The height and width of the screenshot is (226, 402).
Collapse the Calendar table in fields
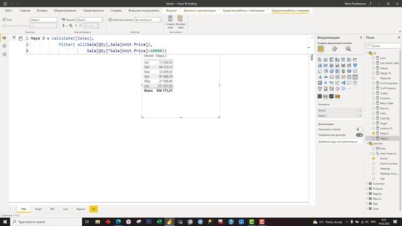[x=367, y=144]
